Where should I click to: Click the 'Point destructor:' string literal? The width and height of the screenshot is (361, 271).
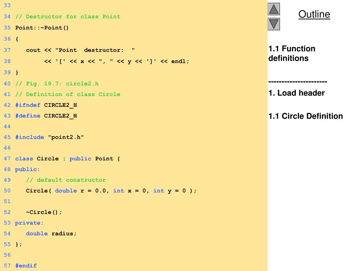(x=95, y=50)
